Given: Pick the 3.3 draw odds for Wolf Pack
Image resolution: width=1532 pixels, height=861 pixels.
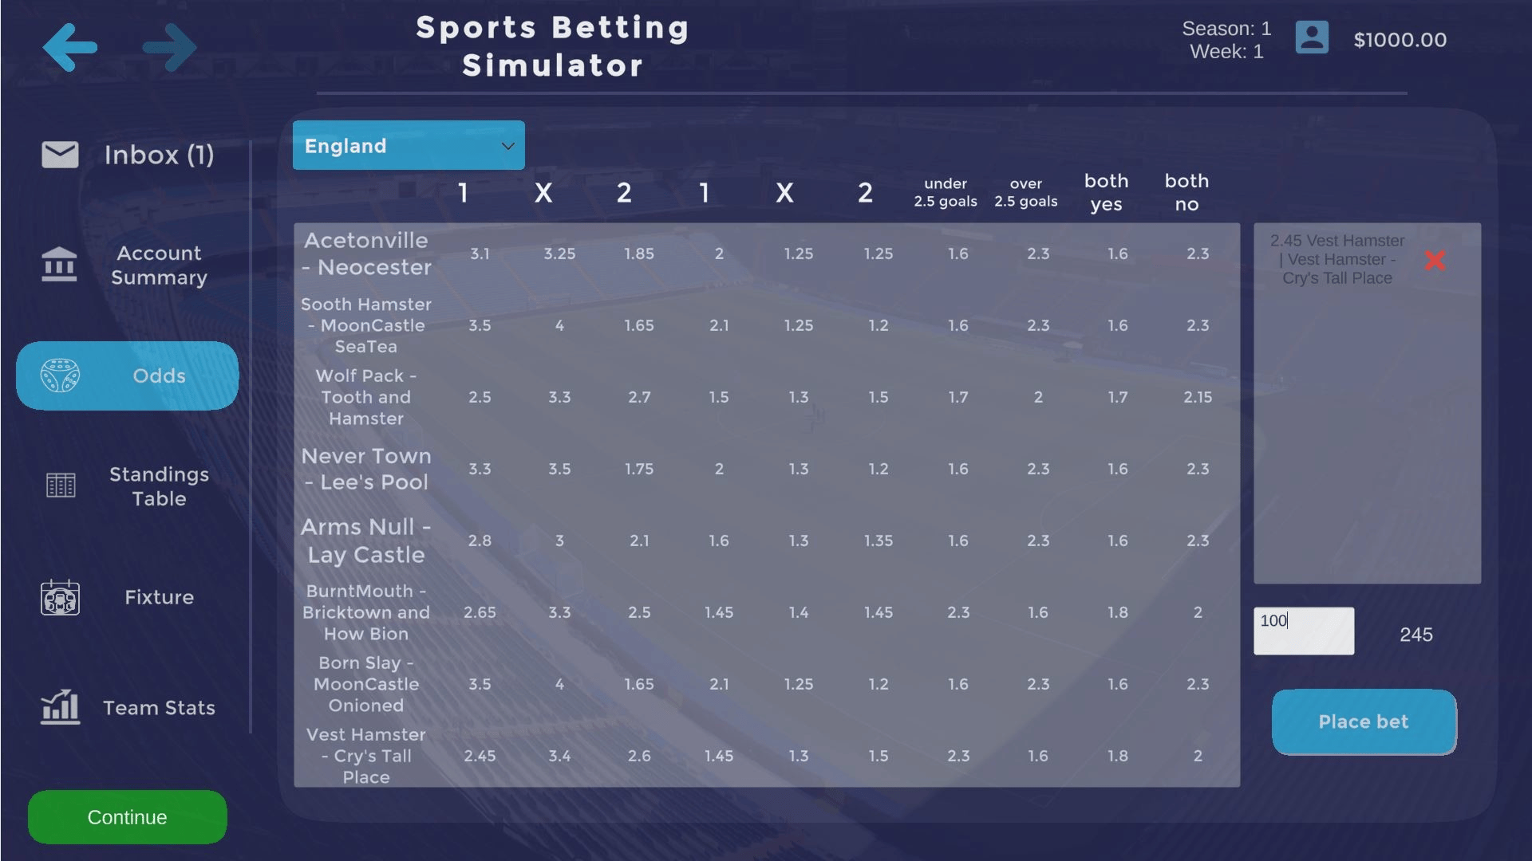Looking at the screenshot, I should [559, 397].
